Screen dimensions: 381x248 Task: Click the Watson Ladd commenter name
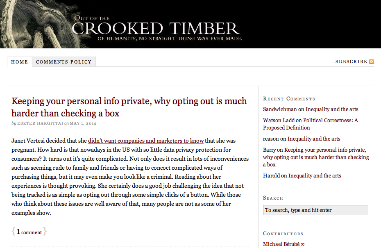tap(279, 120)
